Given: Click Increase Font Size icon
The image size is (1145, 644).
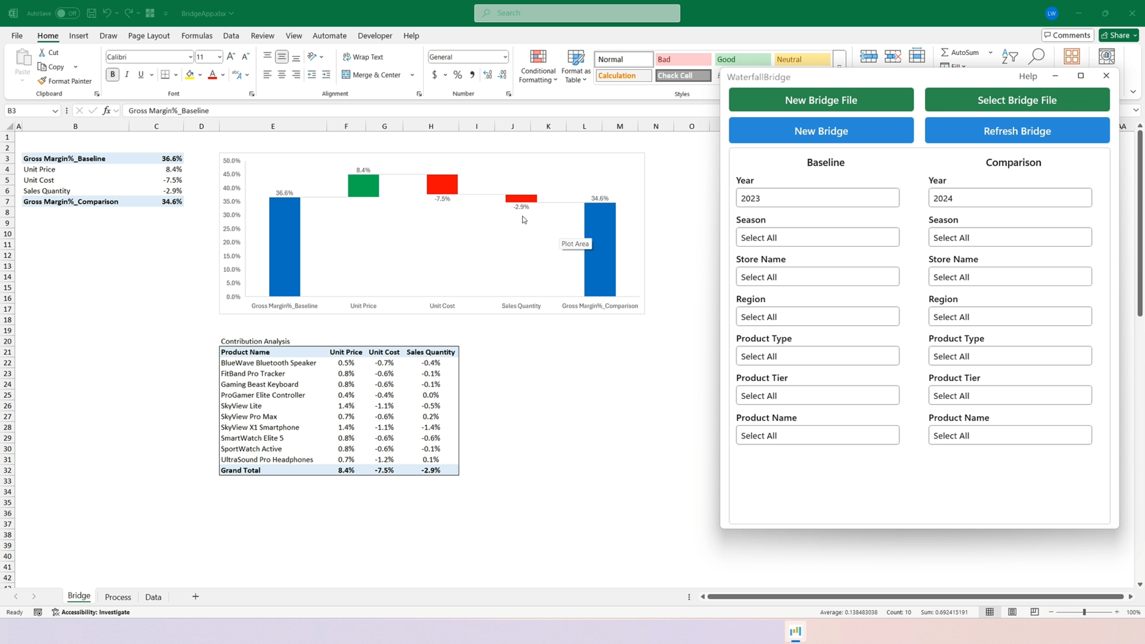Looking at the screenshot, I should 231,56.
